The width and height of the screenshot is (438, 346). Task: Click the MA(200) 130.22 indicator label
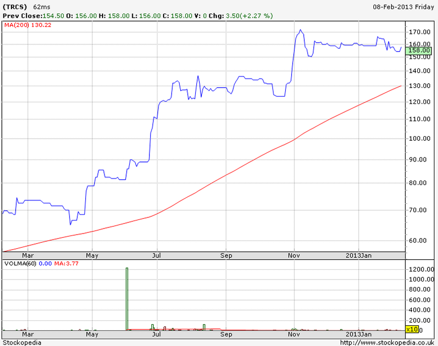coord(28,25)
